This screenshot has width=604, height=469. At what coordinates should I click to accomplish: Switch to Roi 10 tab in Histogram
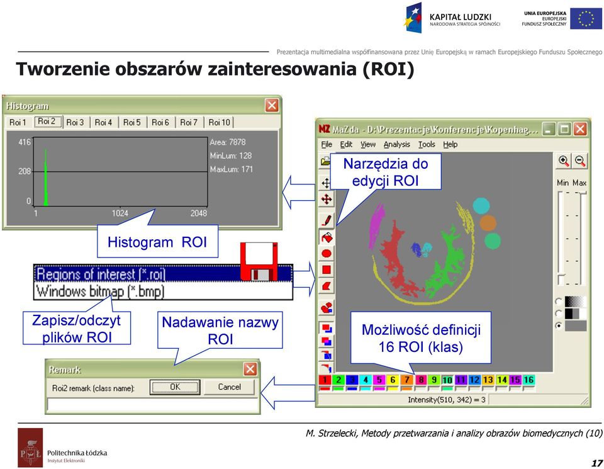tap(219, 122)
